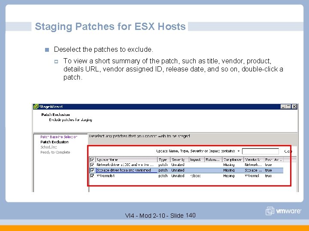Click 'true' in the VMkernel64 row

coord(268,176)
